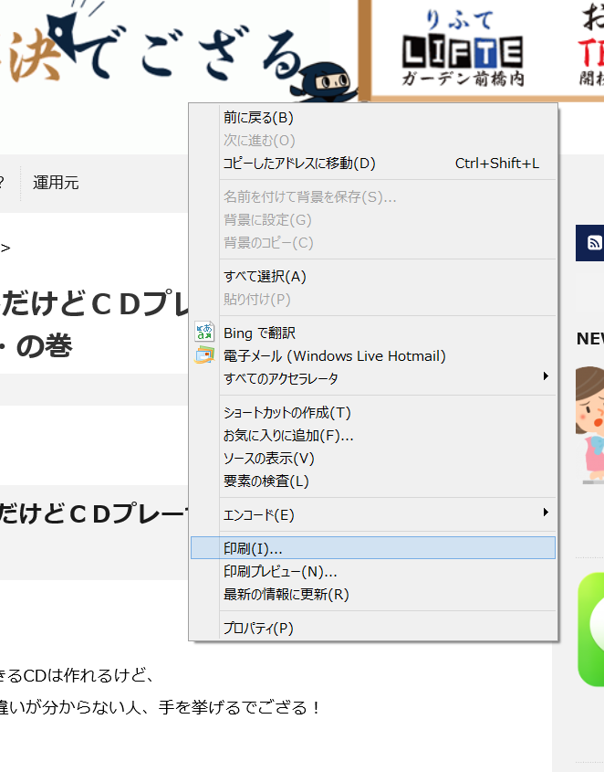Viewport: 604px width, 772px height.
Task: Click the 運用元 navigation link
Action: tap(56, 183)
